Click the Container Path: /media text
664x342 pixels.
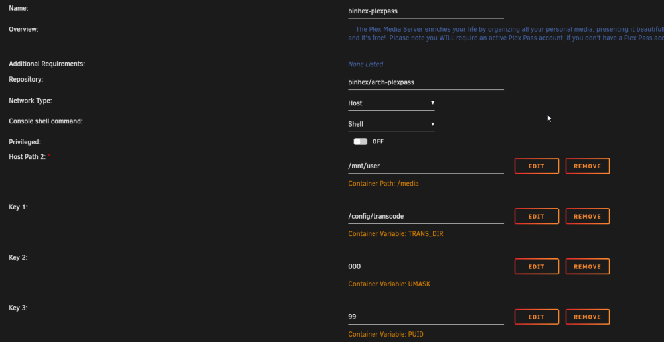click(x=383, y=184)
